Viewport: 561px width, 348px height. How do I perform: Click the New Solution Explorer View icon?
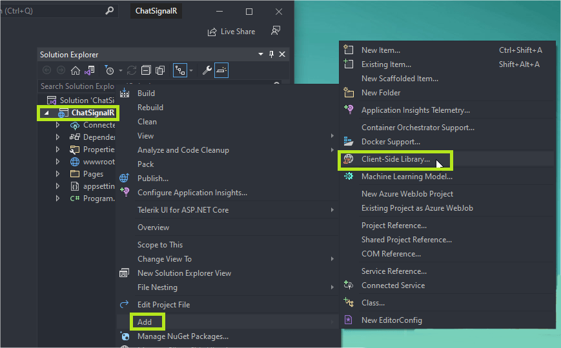(124, 273)
